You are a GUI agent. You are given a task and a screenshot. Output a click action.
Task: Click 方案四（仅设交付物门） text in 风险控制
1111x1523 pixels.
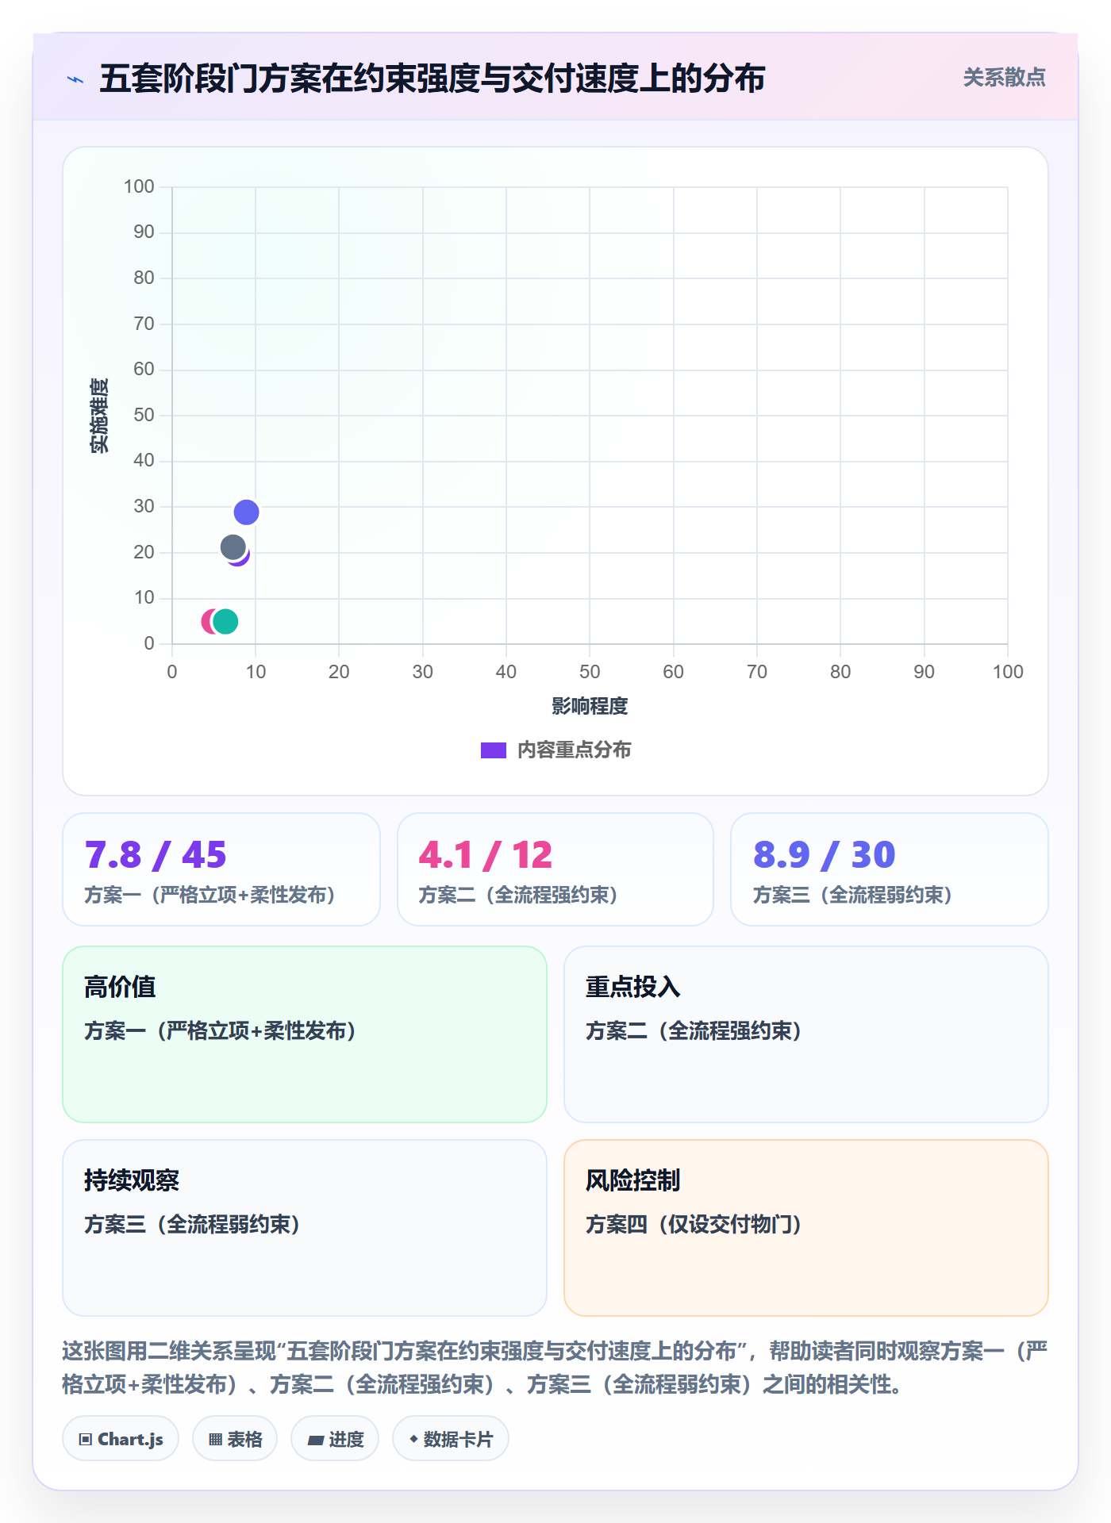pos(694,1225)
